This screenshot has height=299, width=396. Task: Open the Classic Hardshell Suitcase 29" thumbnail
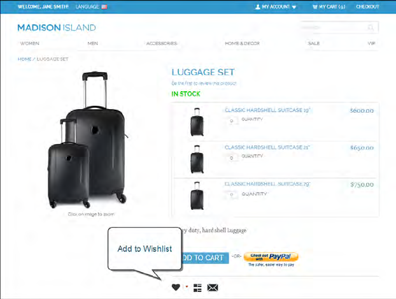tap(197, 196)
